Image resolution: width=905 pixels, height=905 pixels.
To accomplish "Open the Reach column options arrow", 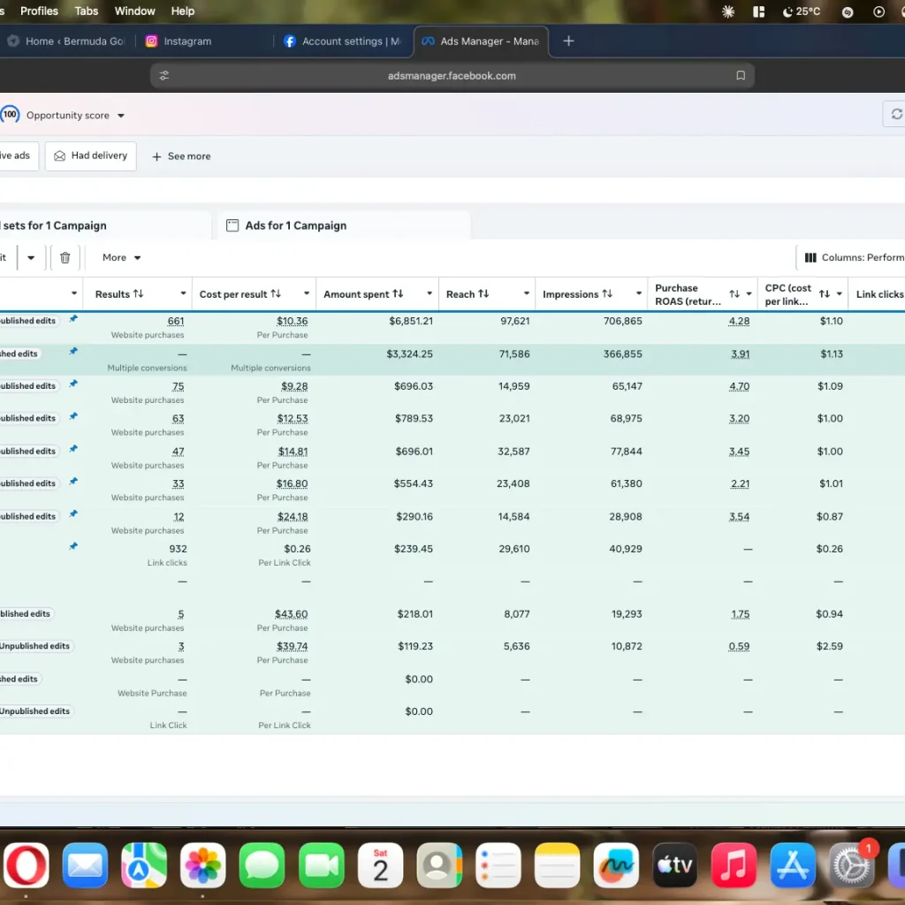I will (527, 293).
